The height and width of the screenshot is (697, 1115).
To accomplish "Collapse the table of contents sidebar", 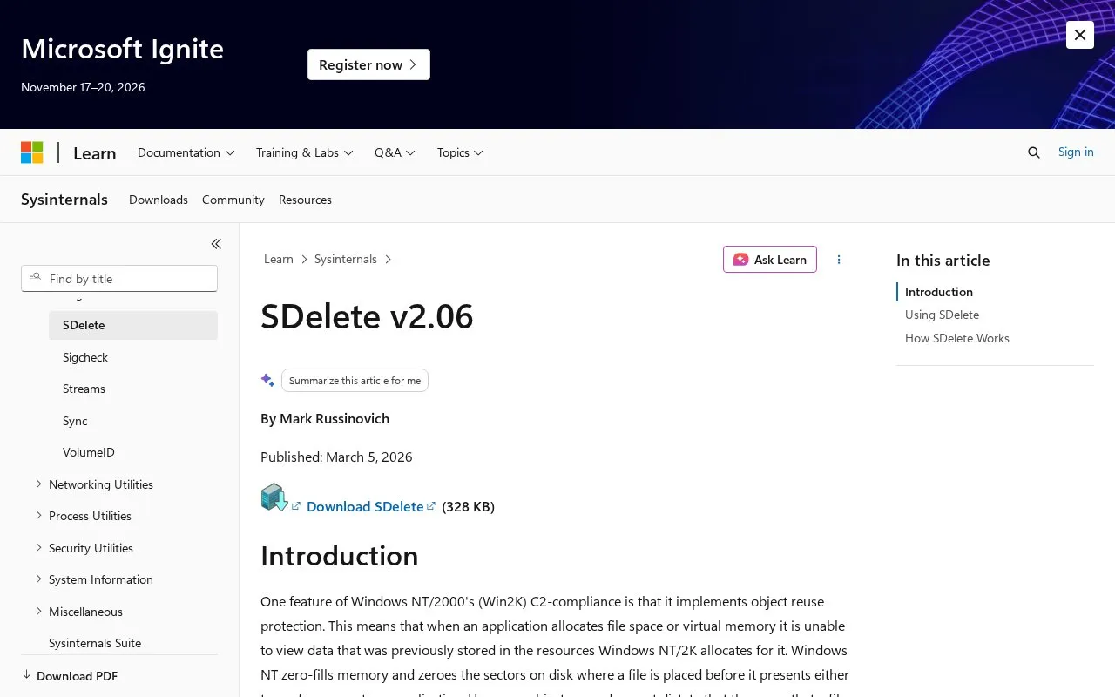I will pyautogui.click(x=216, y=244).
